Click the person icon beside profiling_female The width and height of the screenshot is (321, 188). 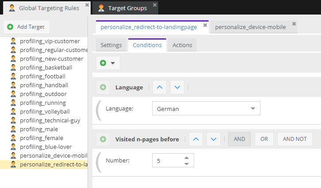(x=13, y=138)
